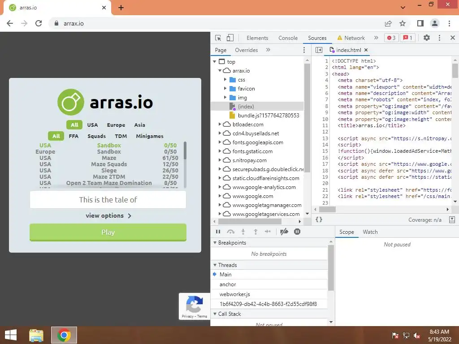
Task: Toggle the device toolbar icon
Action: tap(230, 38)
